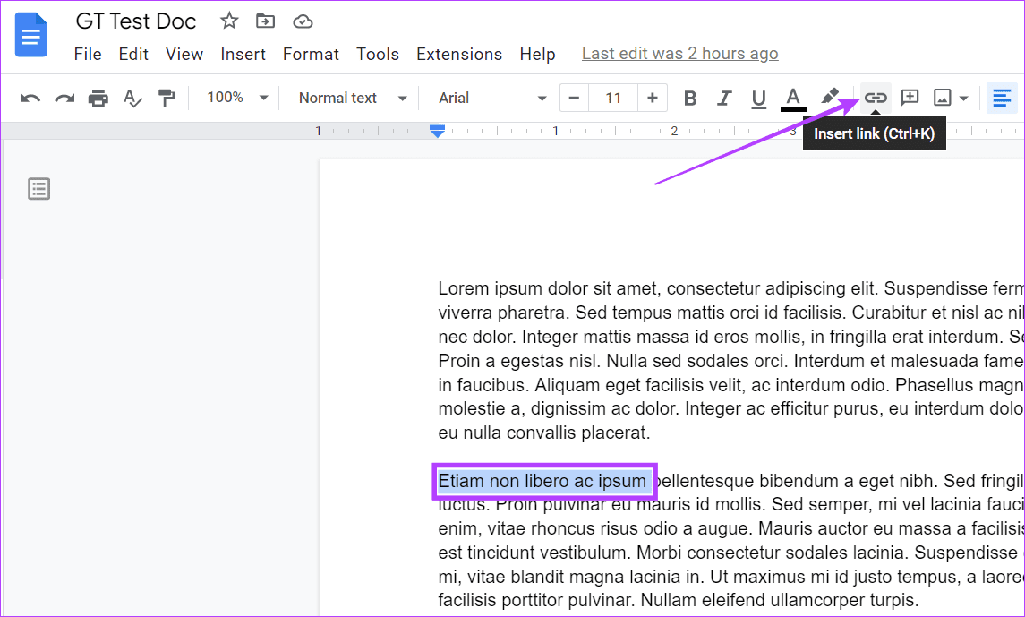
Task: Open the Edit menu
Action: pos(133,55)
